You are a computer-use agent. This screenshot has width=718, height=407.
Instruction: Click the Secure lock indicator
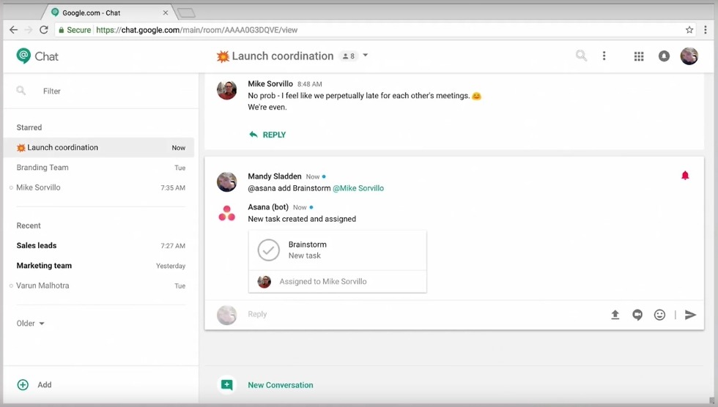click(74, 30)
